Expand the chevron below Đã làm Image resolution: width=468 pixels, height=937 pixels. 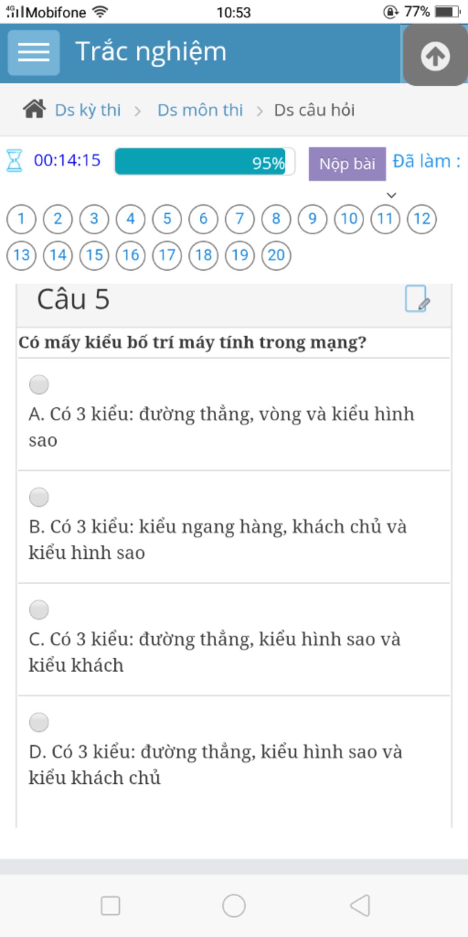(x=391, y=195)
